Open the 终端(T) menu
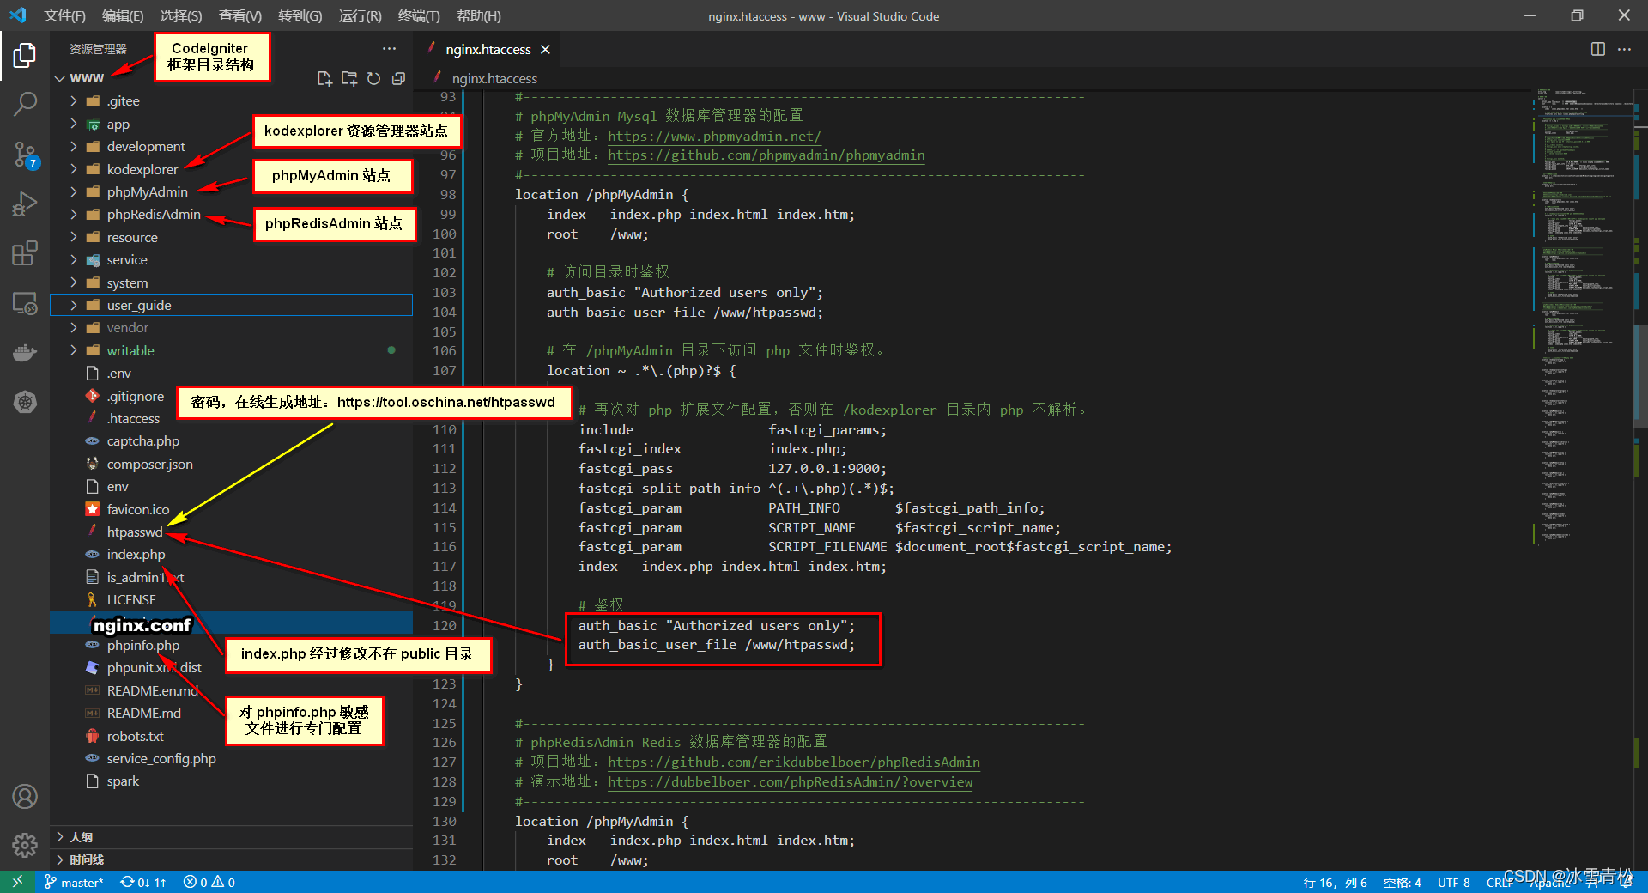 click(419, 15)
